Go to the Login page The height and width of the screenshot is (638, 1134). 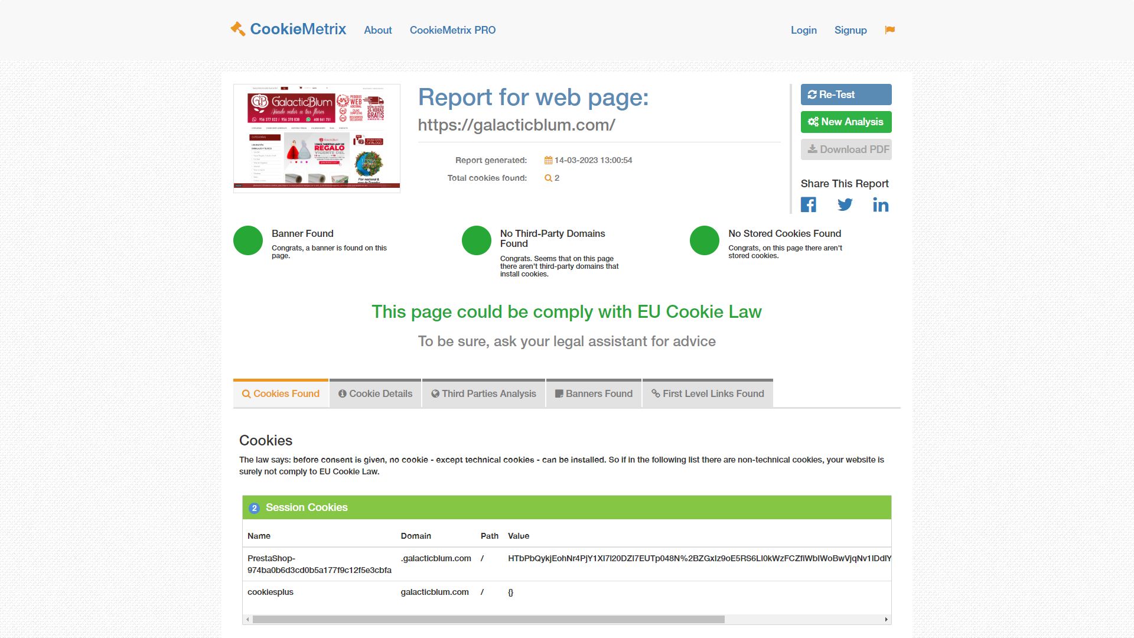click(x=803, y=30)
